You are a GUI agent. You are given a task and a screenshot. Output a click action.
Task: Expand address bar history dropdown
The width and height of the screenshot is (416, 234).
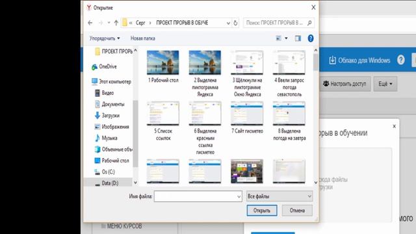tap(228, 23)
